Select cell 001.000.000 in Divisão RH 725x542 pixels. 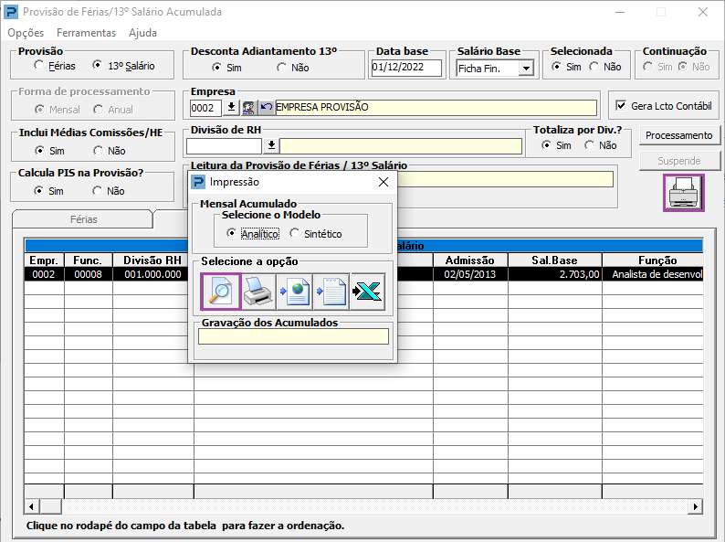(152, 274)
